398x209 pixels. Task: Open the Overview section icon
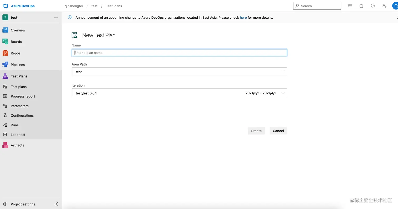[x=5, y=30]
